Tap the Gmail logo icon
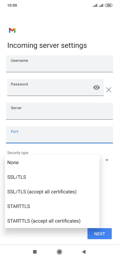 click(x=12, y=30)
